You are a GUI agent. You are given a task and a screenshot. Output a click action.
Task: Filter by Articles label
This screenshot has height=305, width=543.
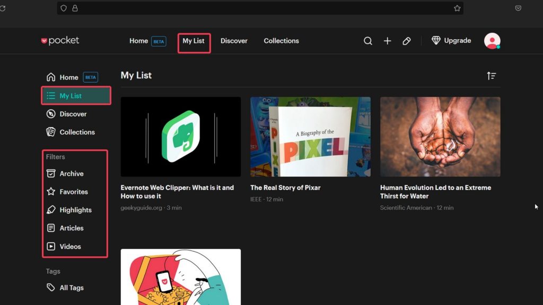click(72, 228)
